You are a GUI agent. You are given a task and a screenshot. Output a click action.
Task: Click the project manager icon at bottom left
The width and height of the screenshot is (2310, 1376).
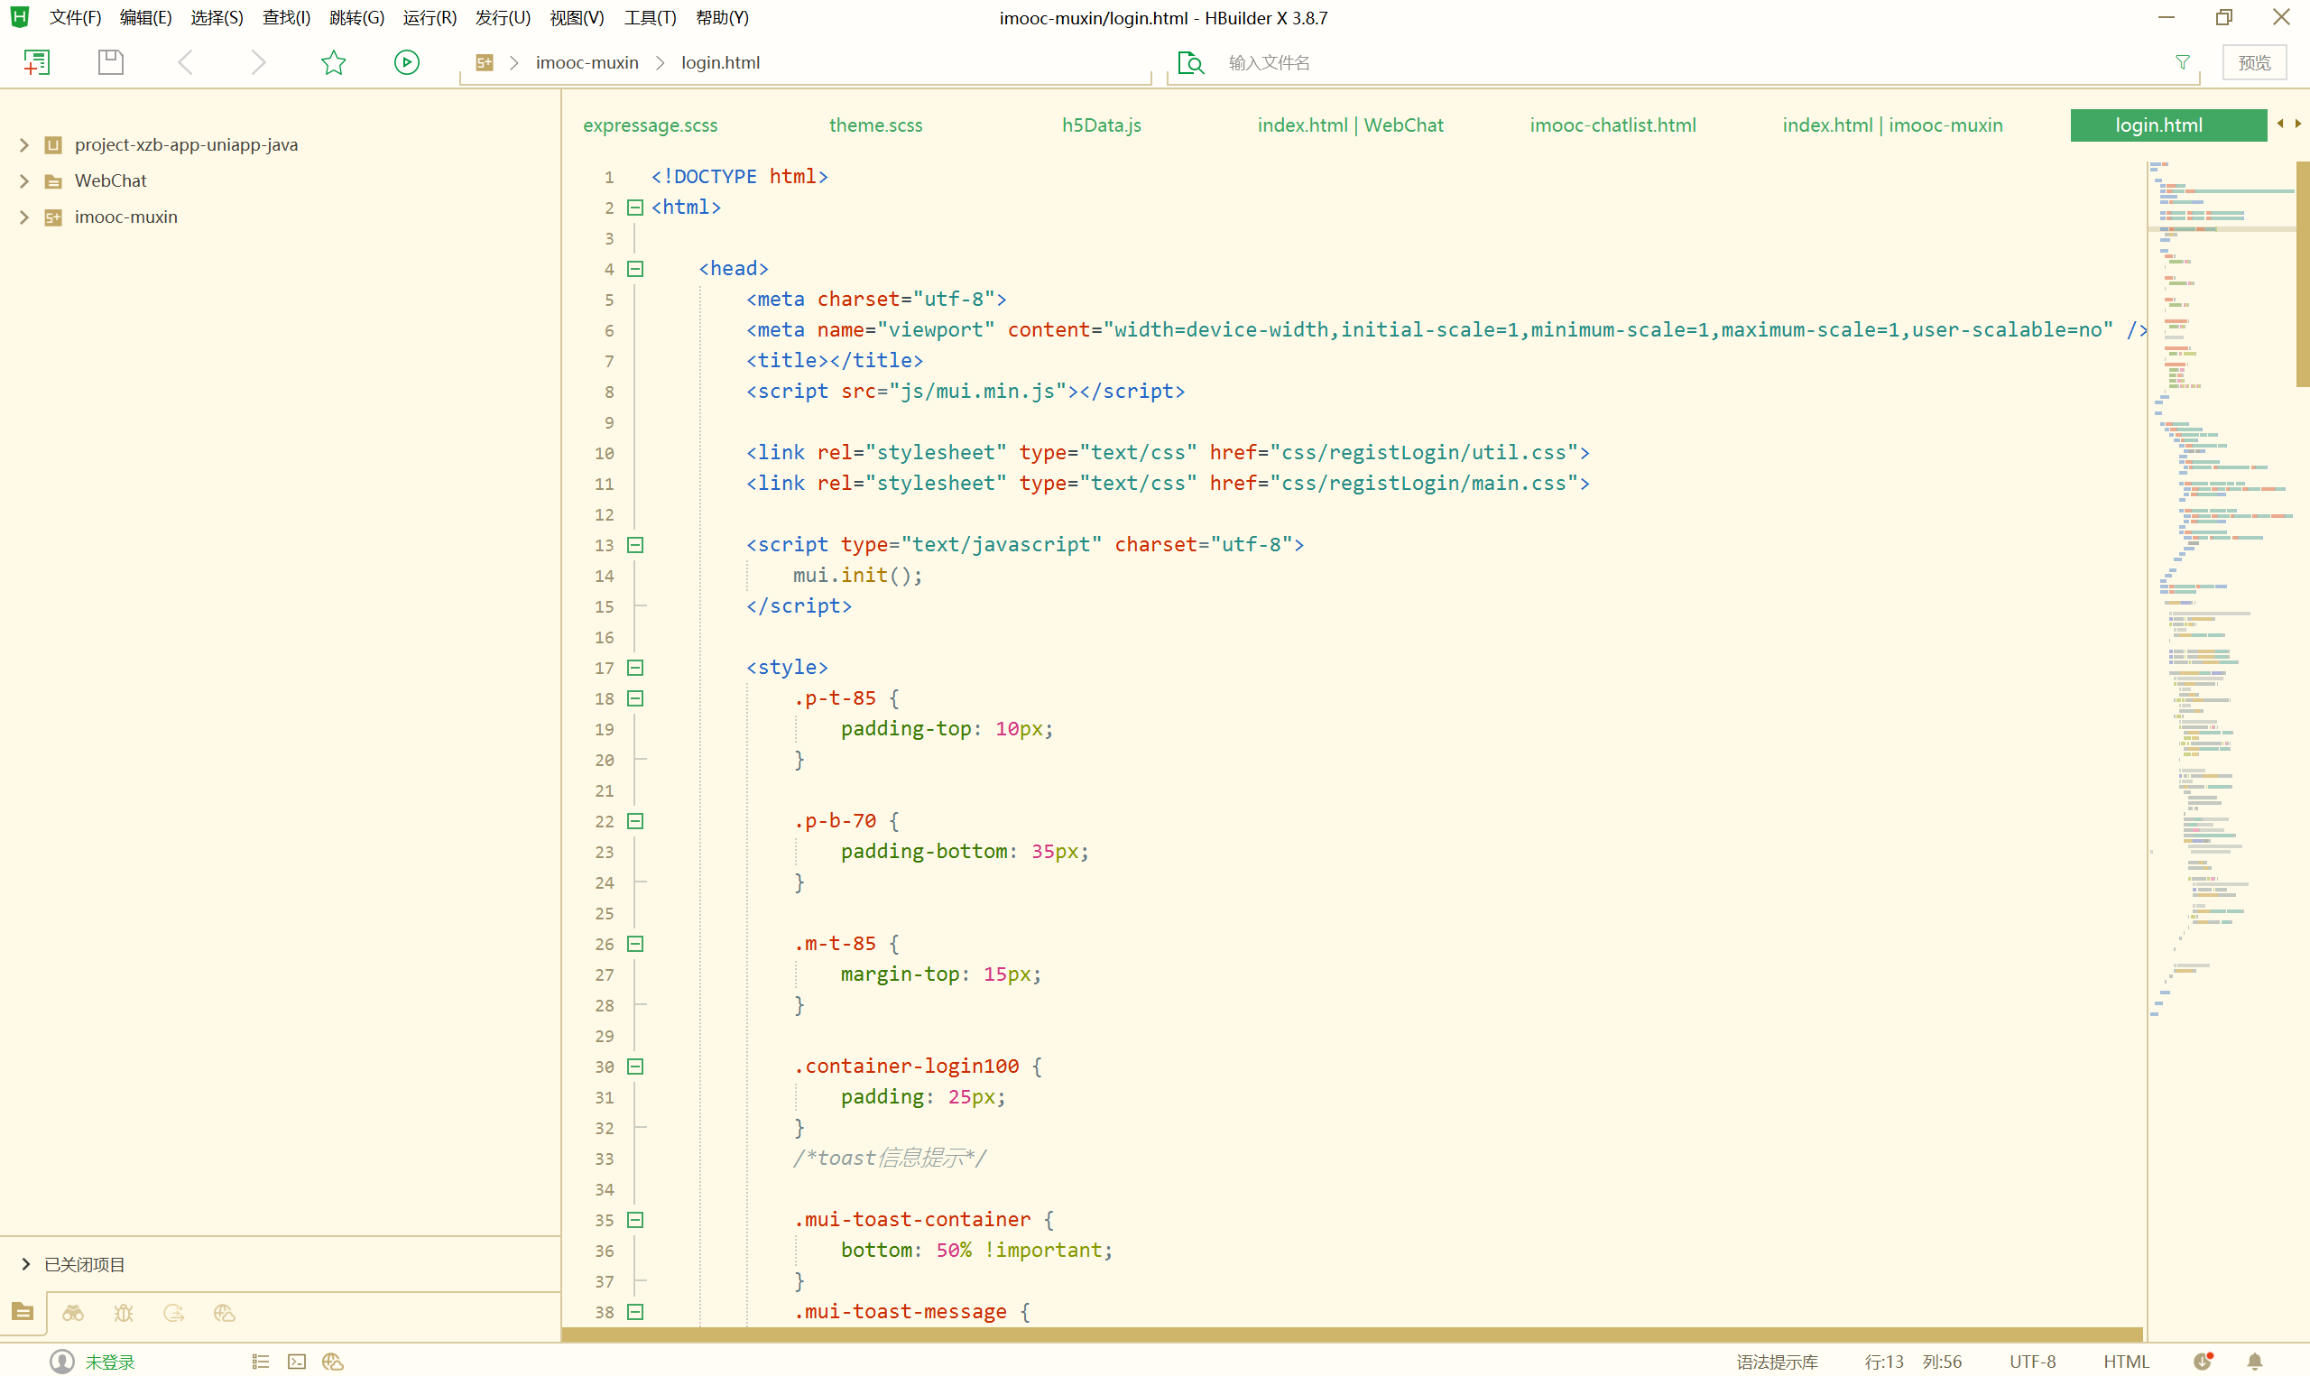coord(23,1312)
